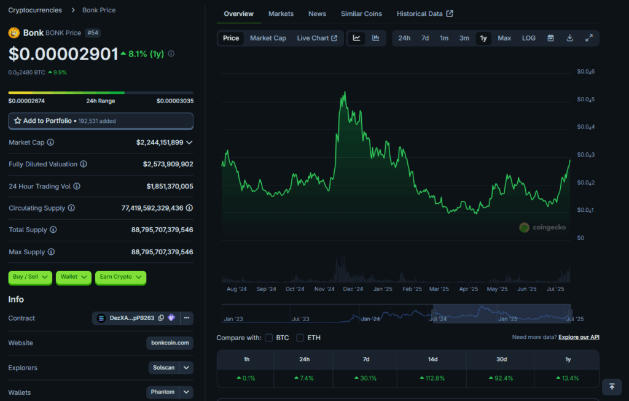
Task: Open the Earn Crypto dropdown
Action: (121, 277)
